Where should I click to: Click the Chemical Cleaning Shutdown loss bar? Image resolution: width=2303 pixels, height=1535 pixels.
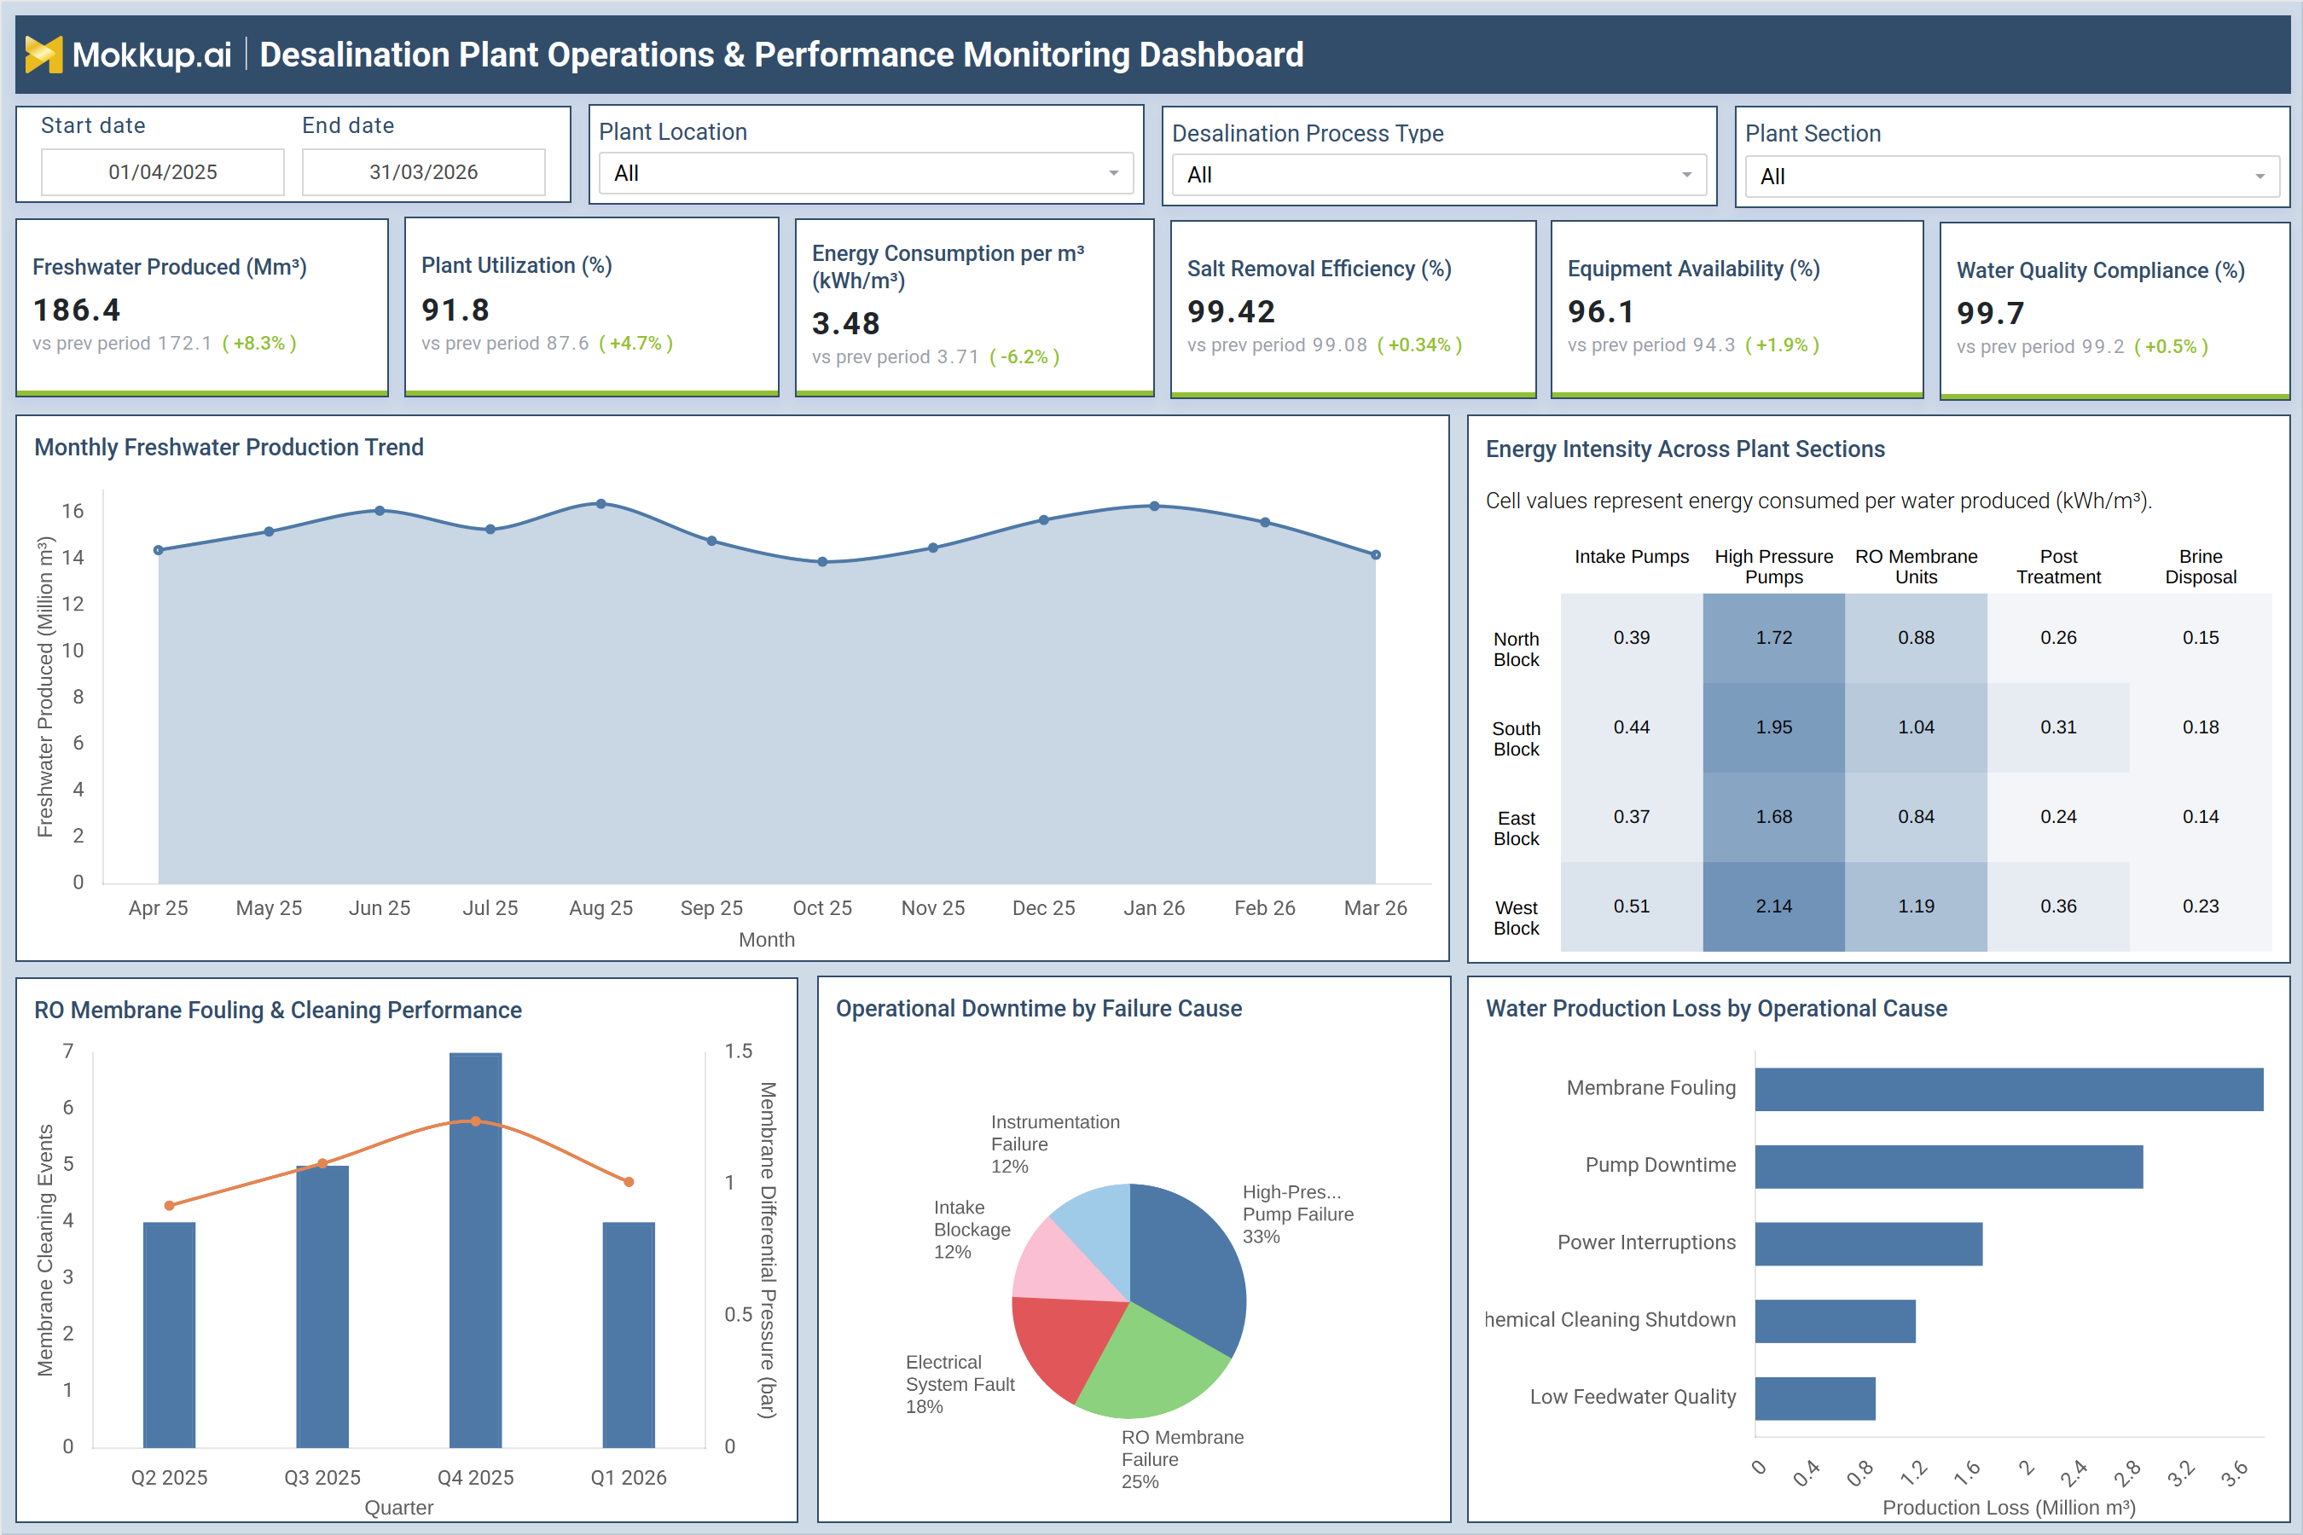click(1835, 1321)
